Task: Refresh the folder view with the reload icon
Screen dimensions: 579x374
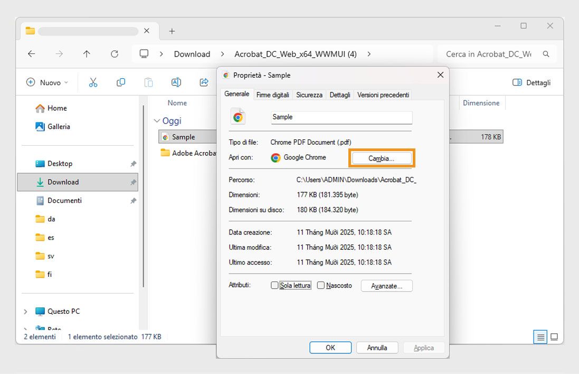Action: pos(114,53)
